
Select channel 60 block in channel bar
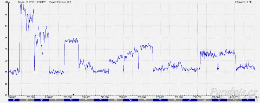point(190,100)
